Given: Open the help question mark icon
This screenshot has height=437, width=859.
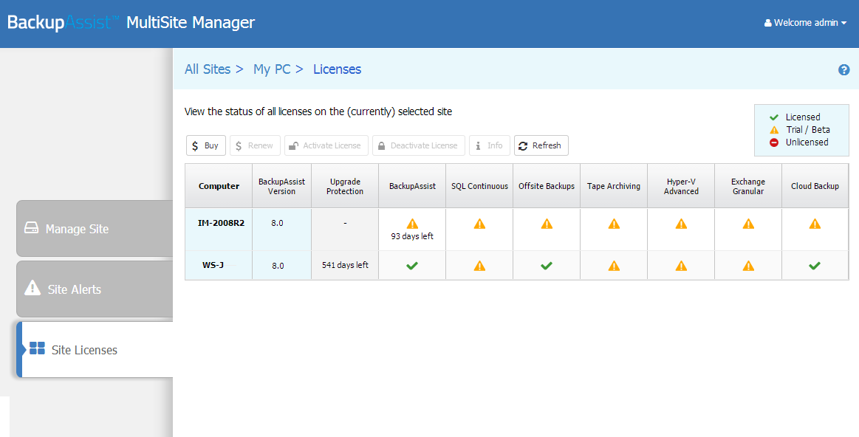Looking at the screenshot, I should point(843,69).
